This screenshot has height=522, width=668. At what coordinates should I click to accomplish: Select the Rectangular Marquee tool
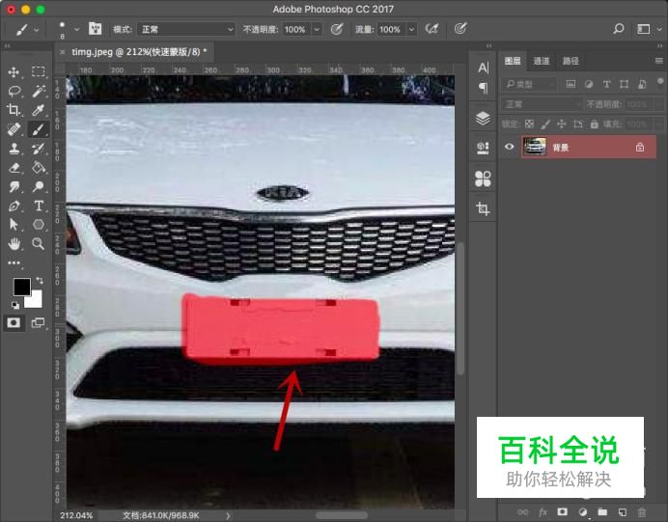point(39,71)
